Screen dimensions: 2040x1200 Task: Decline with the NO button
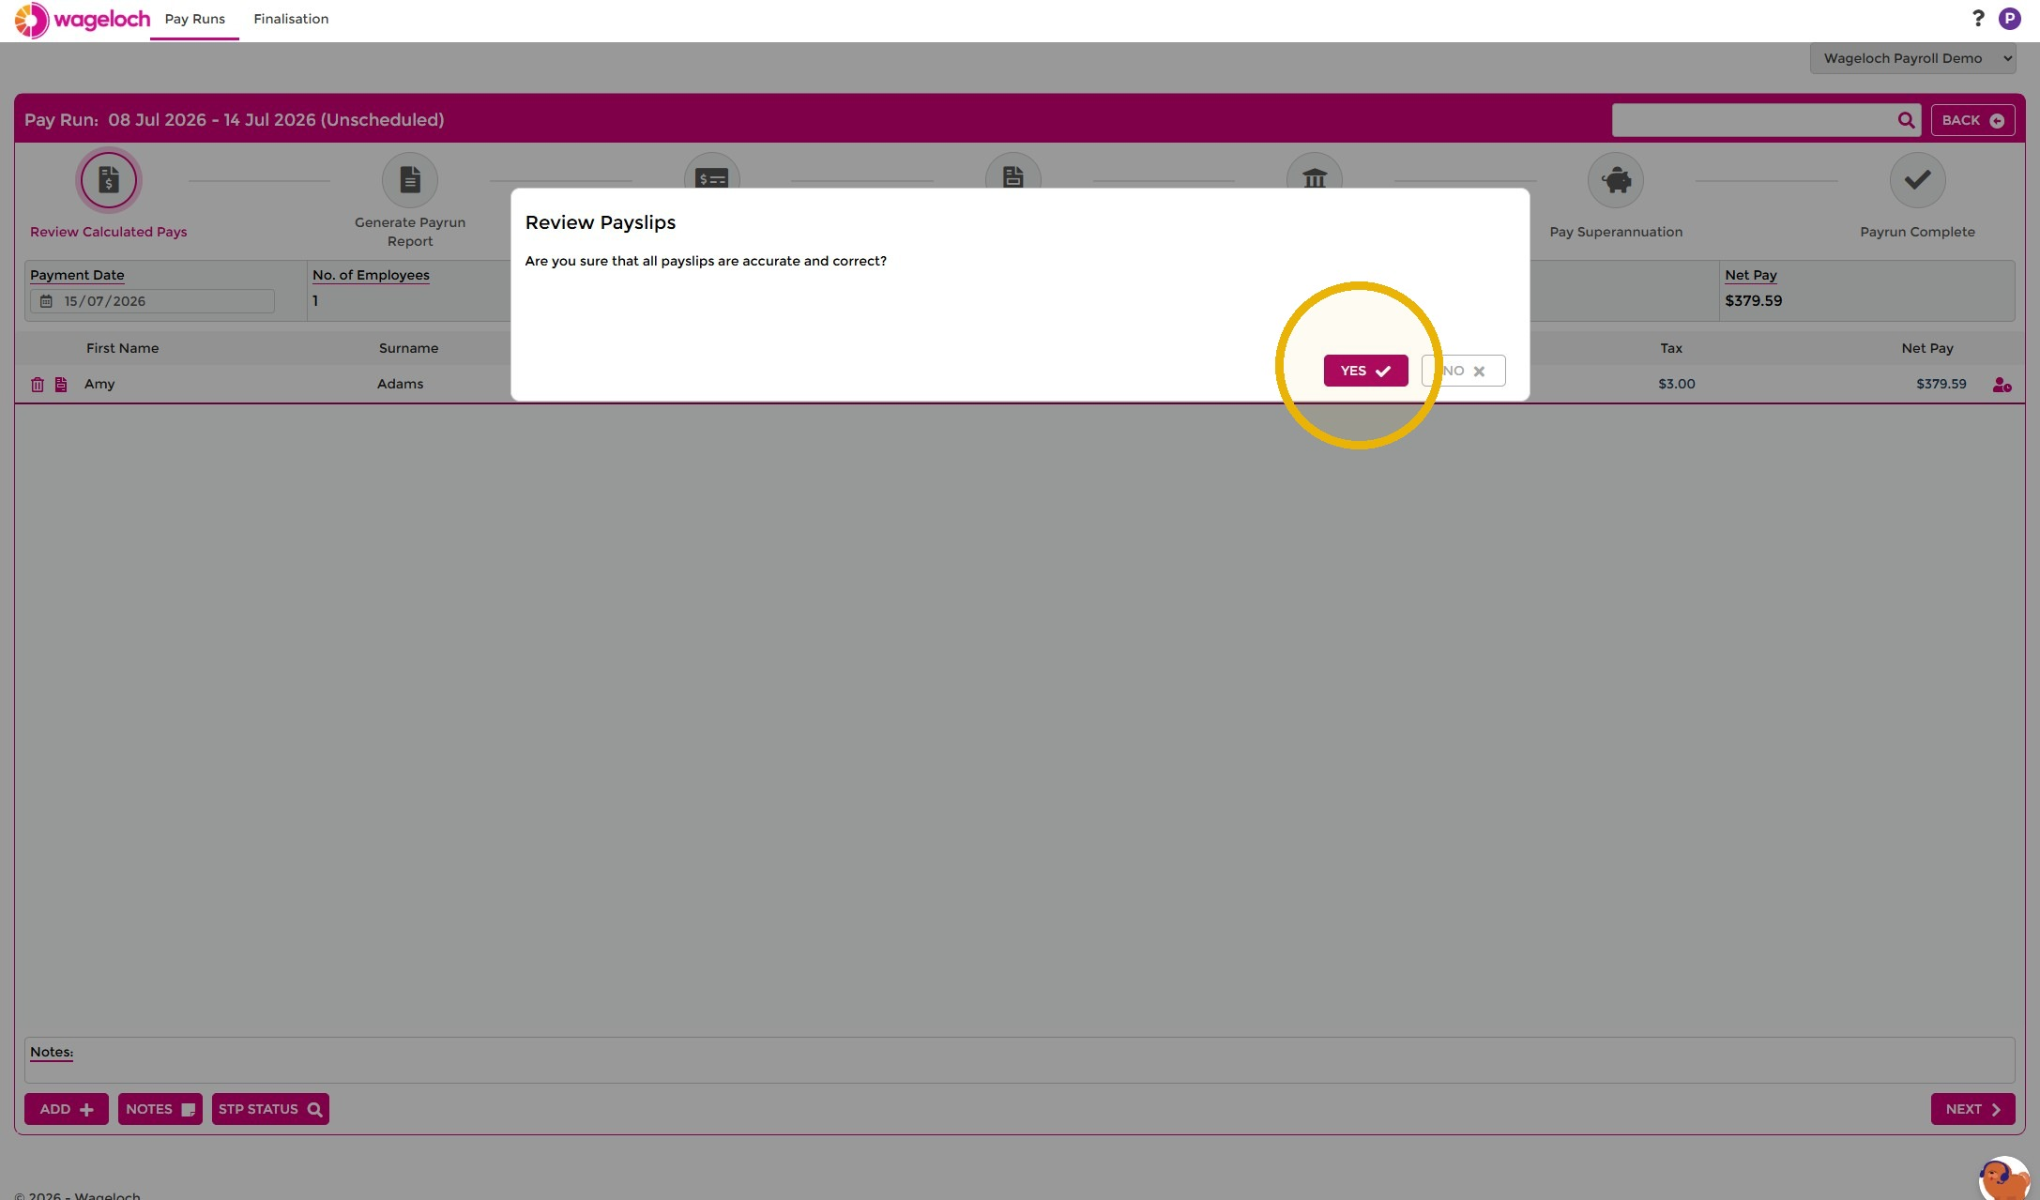coord(1463,371)
